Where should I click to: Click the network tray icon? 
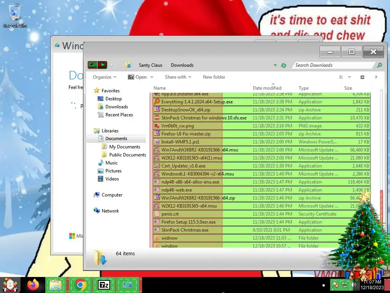(x=344, y=285)
